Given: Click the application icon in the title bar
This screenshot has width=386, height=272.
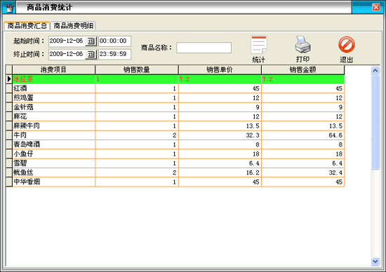Looking at the screenshot, I should point(9,8).
